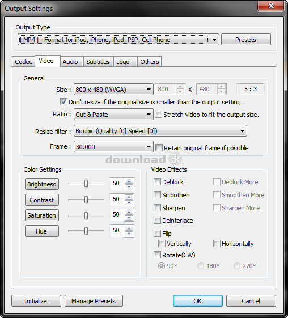Open Manage Presets
288x318 pixels.
[x=94, y=301]
